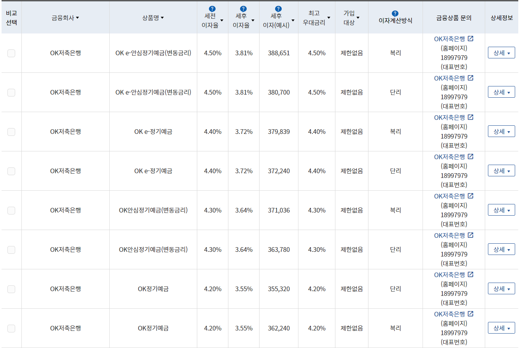Open OK저축은행 homepage link in the 371,036 row

[x=454, y=196]
